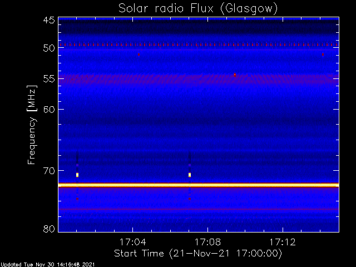Click the plot title 'Solar radio Flux (Glasgow)'
This screenshot has width=356, height=267.
click(198, 9)
